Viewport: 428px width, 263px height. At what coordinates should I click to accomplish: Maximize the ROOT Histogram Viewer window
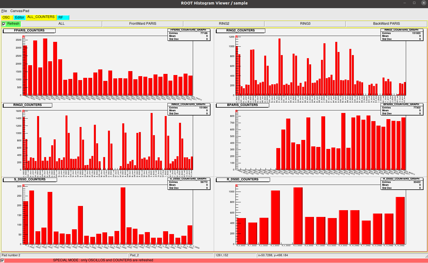click(414, 3)
